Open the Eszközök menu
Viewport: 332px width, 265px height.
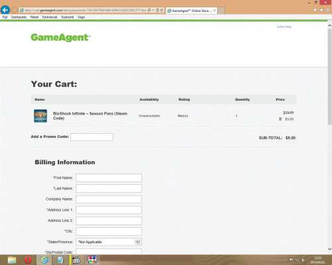(68, 17)
